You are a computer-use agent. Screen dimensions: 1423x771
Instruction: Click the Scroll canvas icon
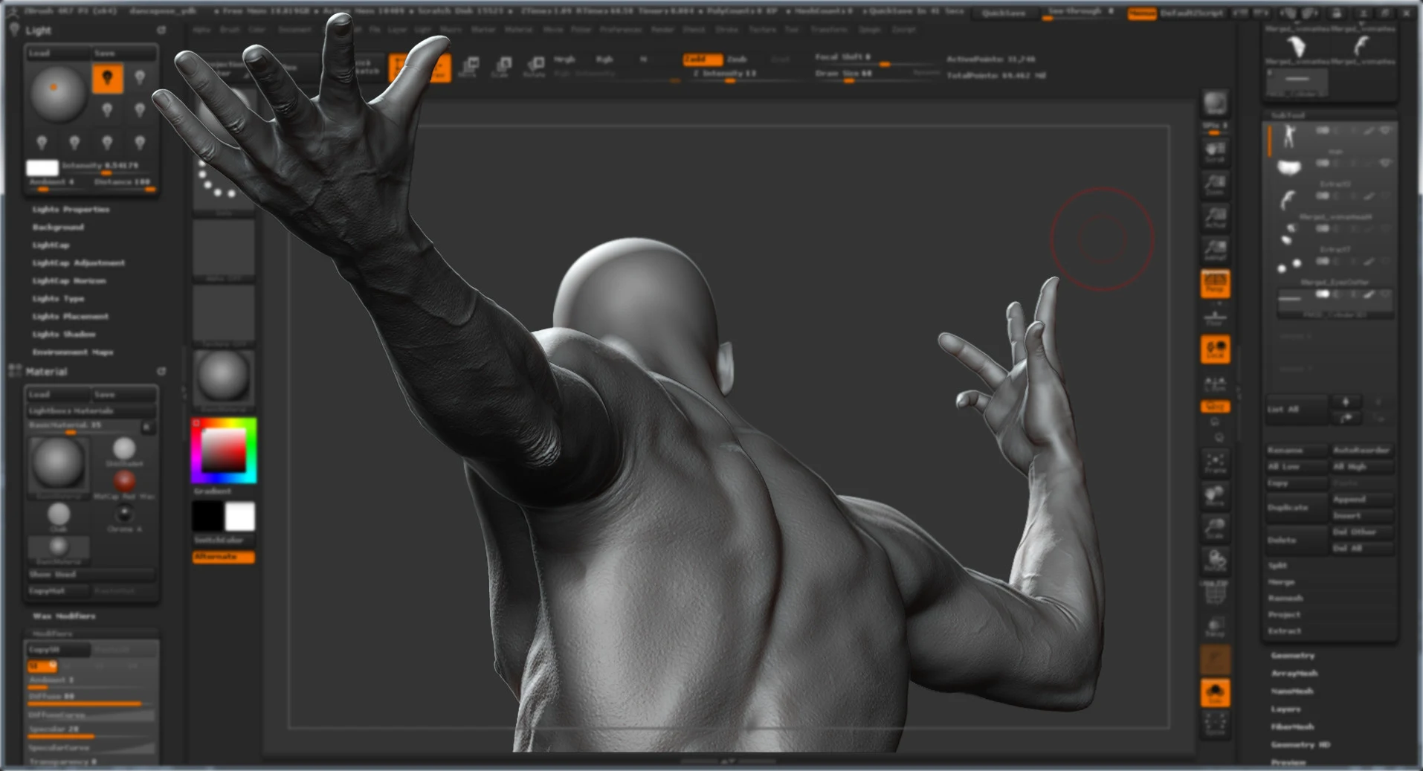tap(1215, 152)
